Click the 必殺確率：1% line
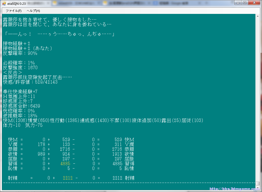 tap(19, 63)
